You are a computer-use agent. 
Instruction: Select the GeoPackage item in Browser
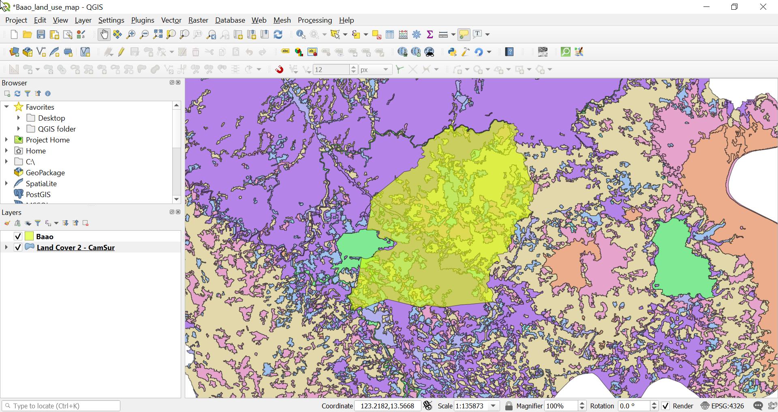click(45, 172)
